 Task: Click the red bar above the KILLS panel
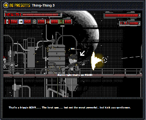122,15
